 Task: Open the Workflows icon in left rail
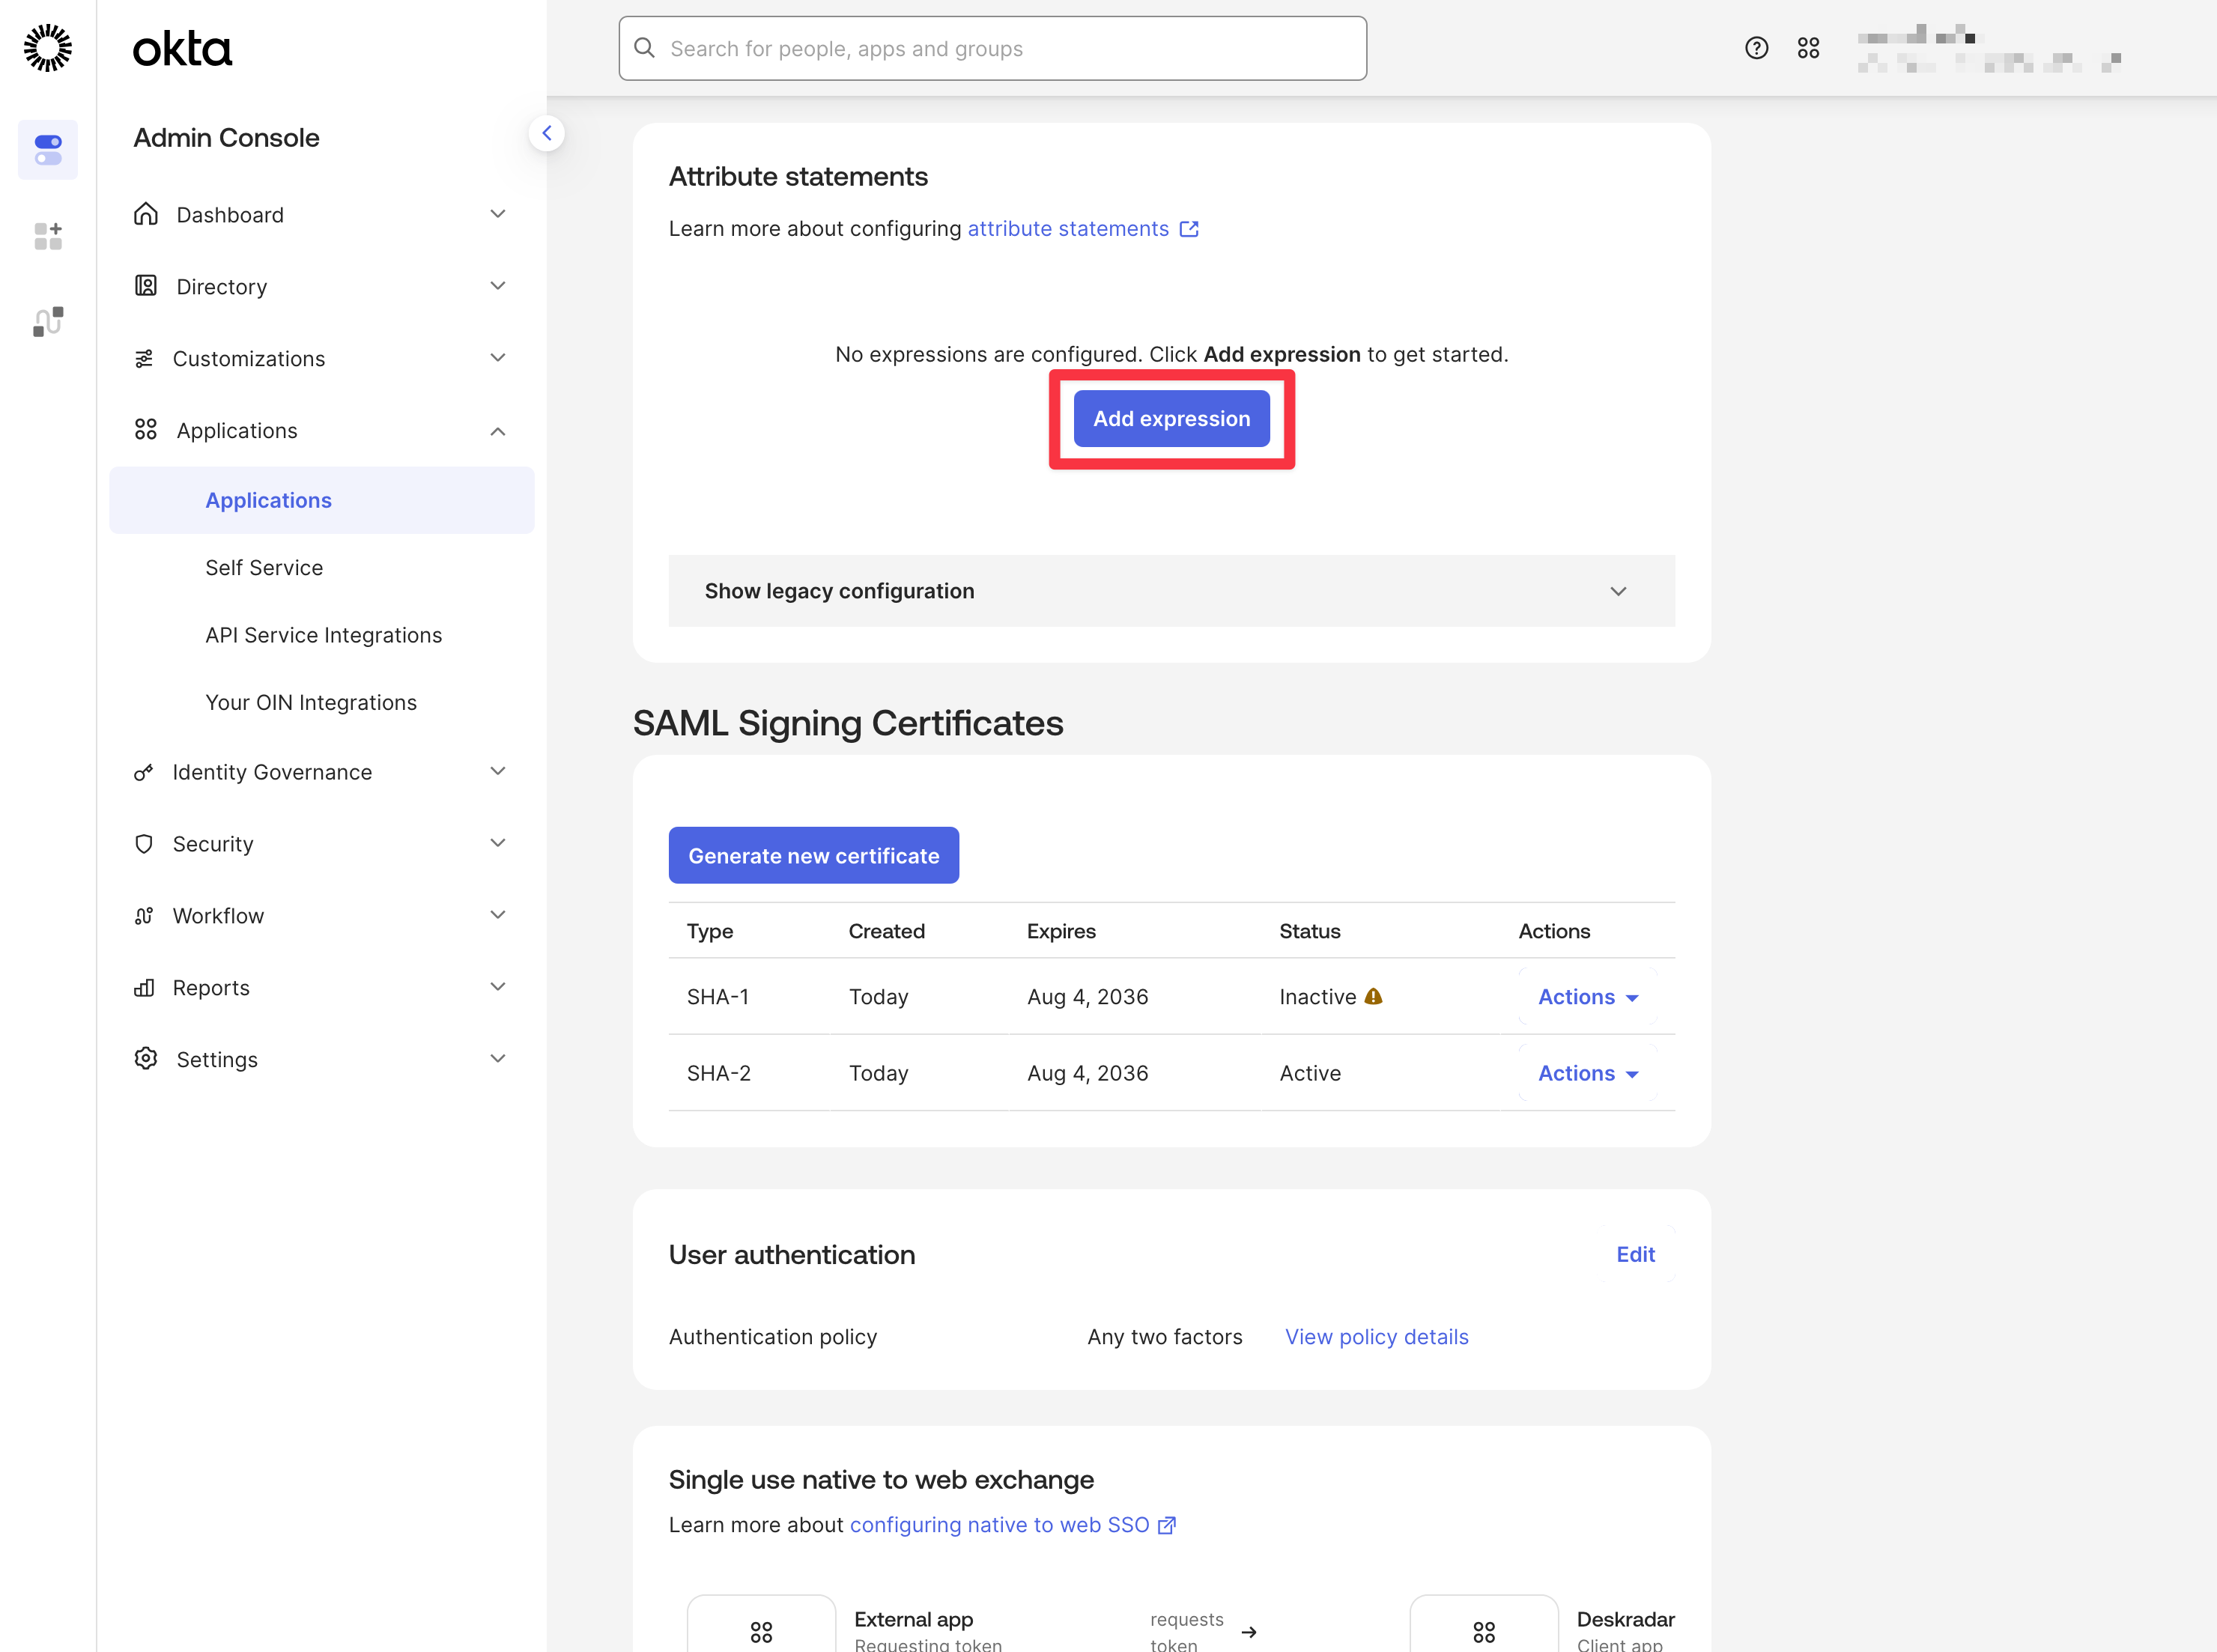click(x=48, y=322)
